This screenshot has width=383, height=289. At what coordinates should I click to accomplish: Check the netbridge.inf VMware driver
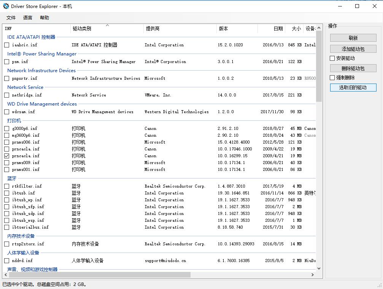point(6,95)
